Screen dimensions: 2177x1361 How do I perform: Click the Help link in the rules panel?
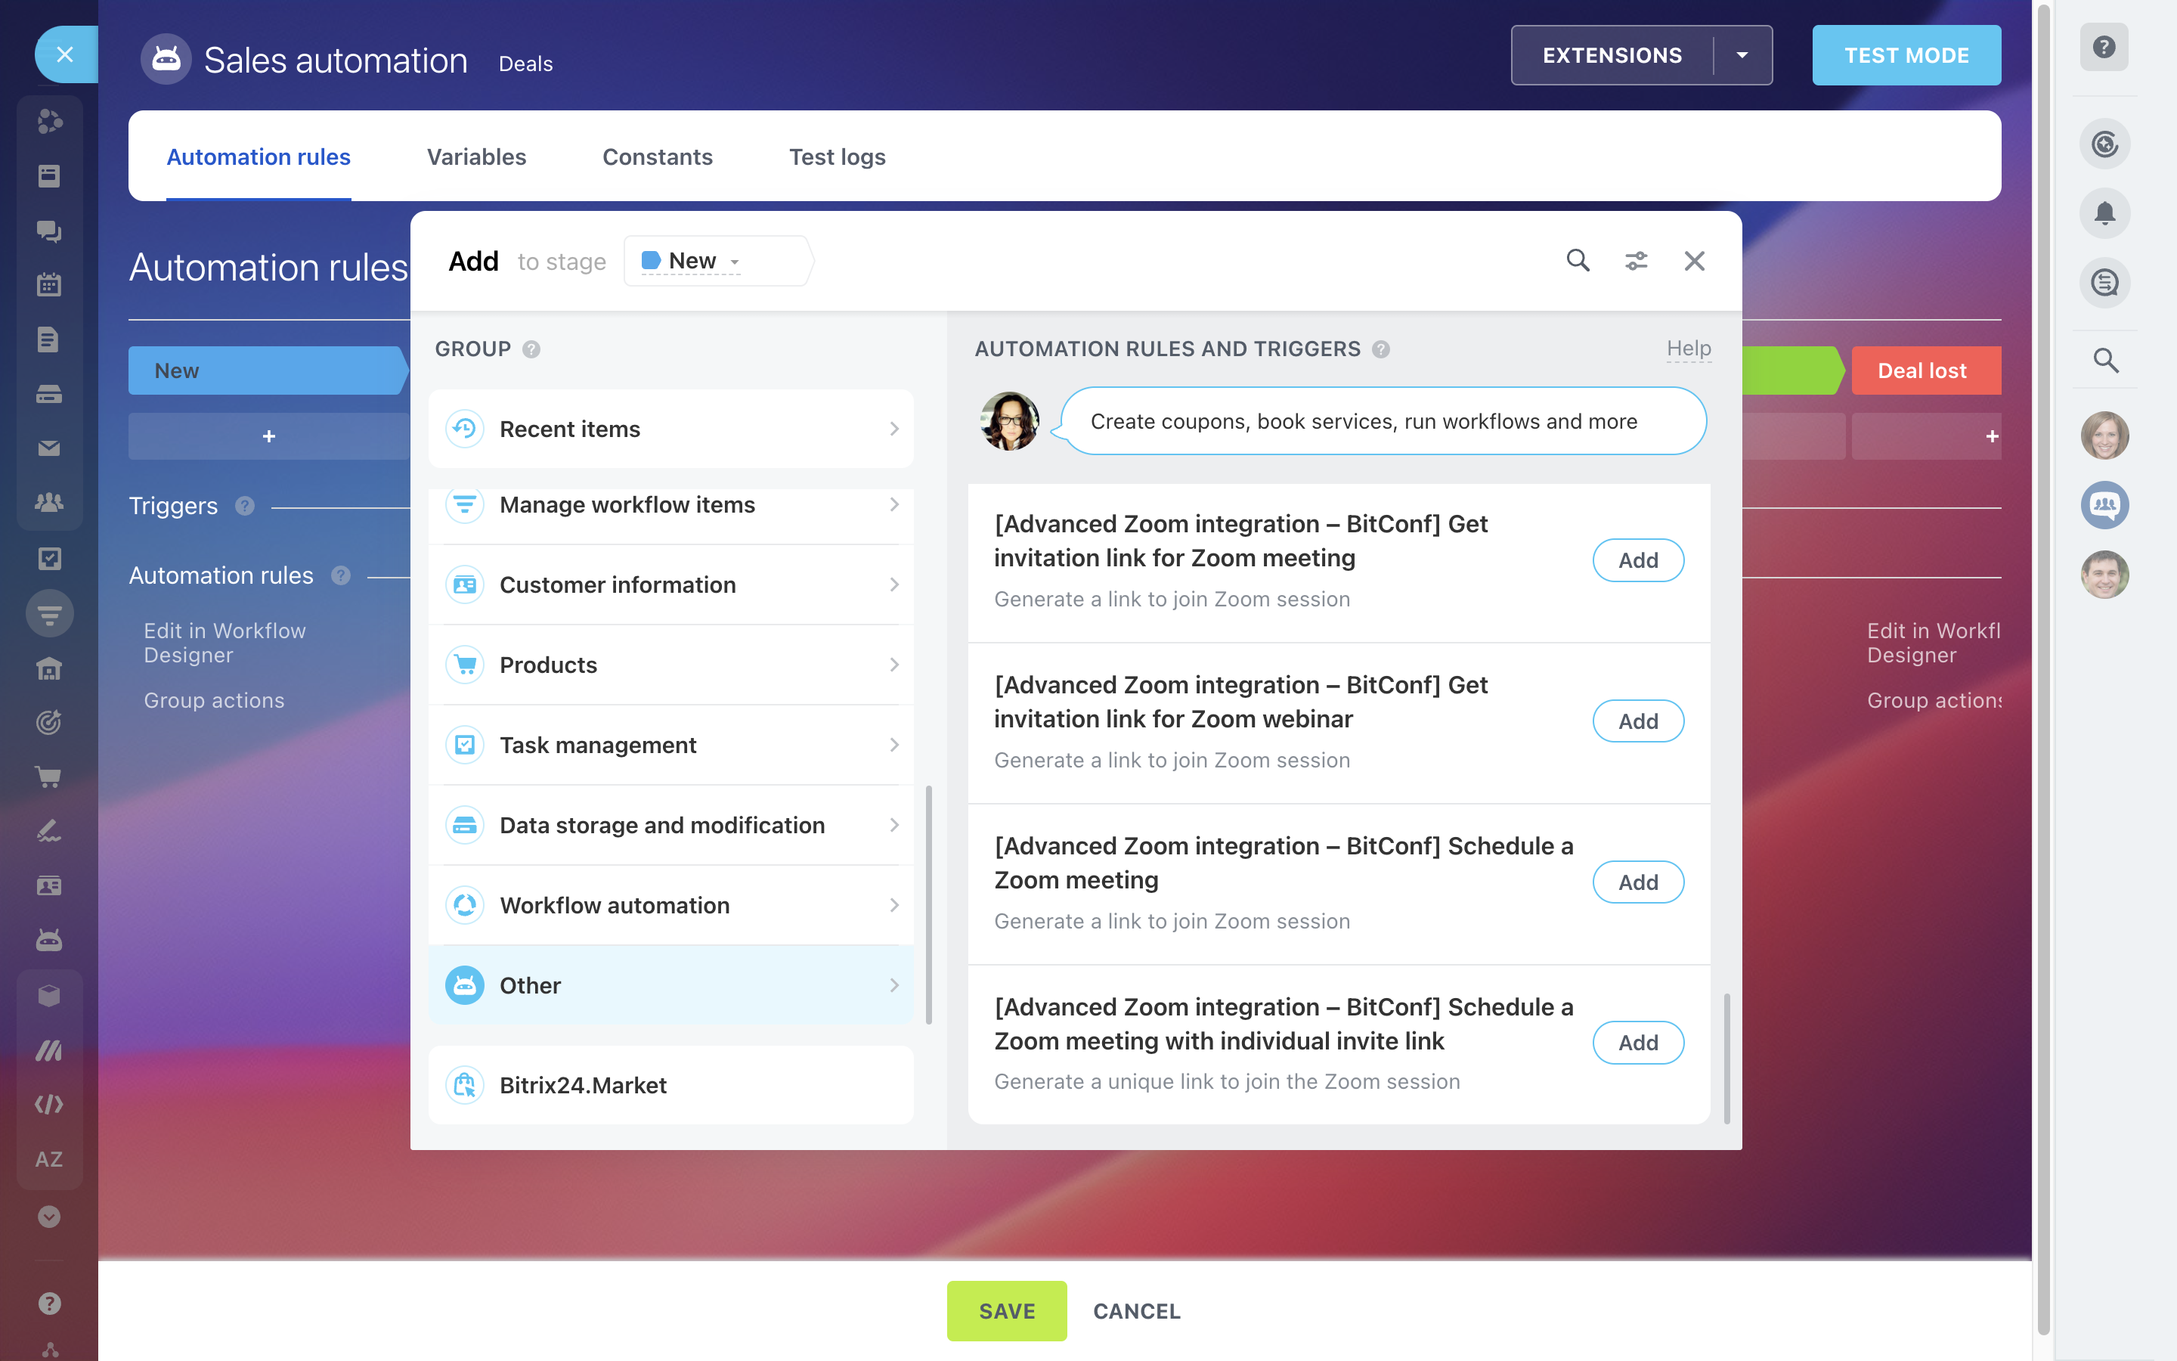[1689, 349]
